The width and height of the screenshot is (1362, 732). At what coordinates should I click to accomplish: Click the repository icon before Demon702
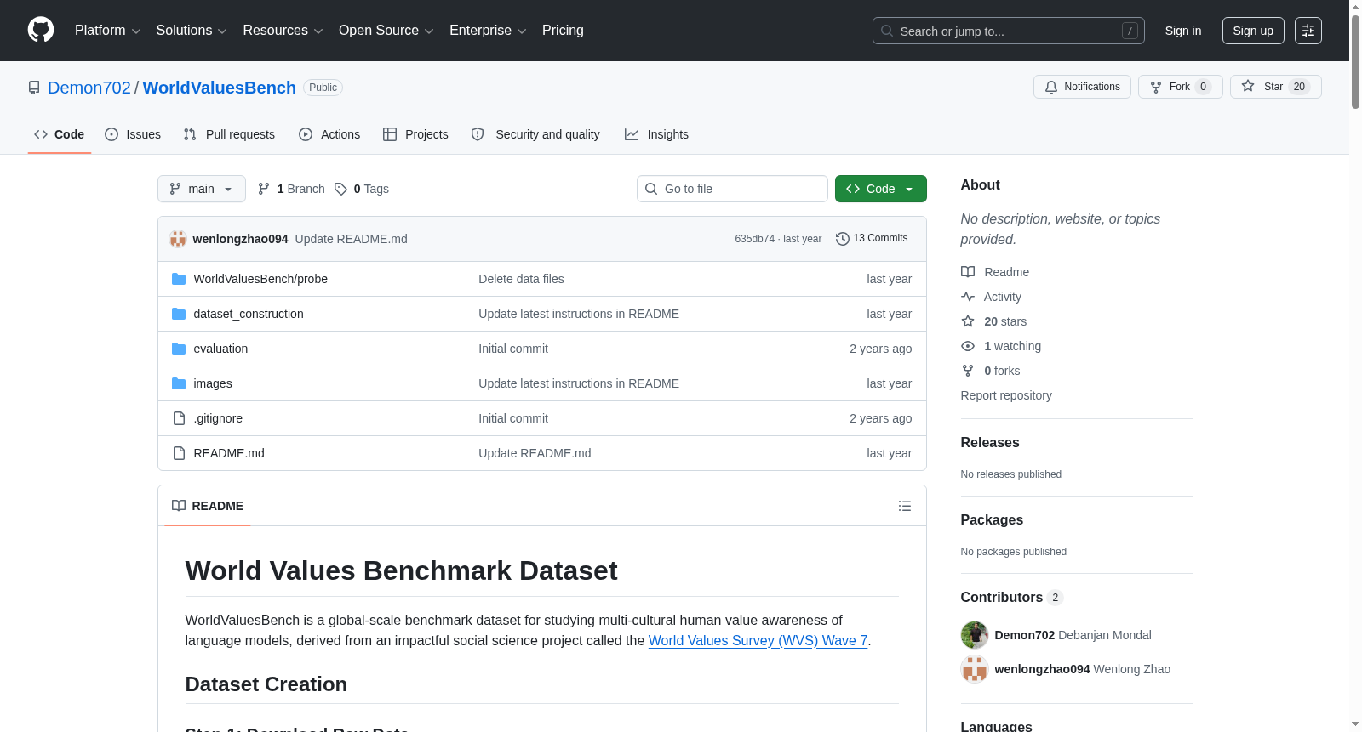pyautogui.click(x=34, y=88)
